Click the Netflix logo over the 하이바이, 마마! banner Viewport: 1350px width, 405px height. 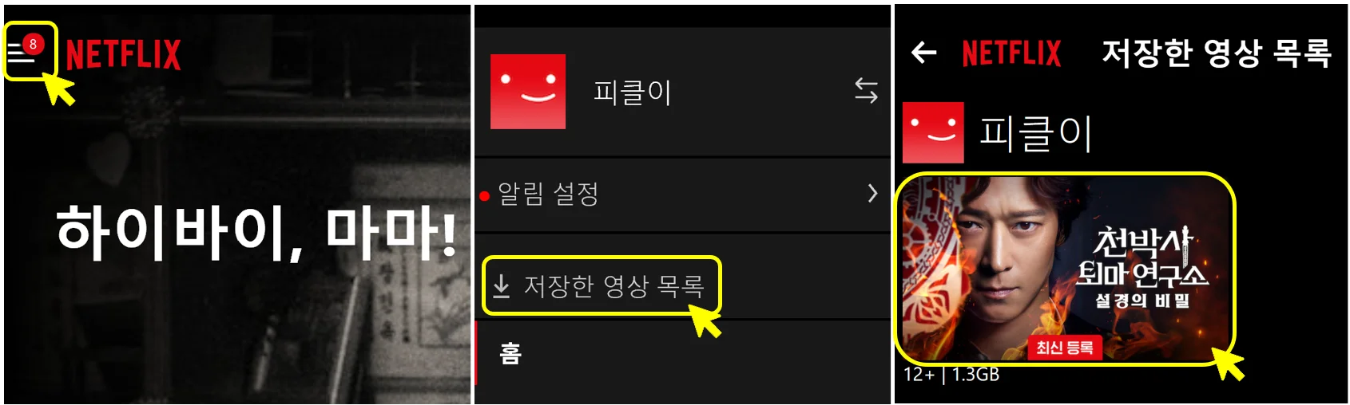pyautogui.click(x=123, y=55)
